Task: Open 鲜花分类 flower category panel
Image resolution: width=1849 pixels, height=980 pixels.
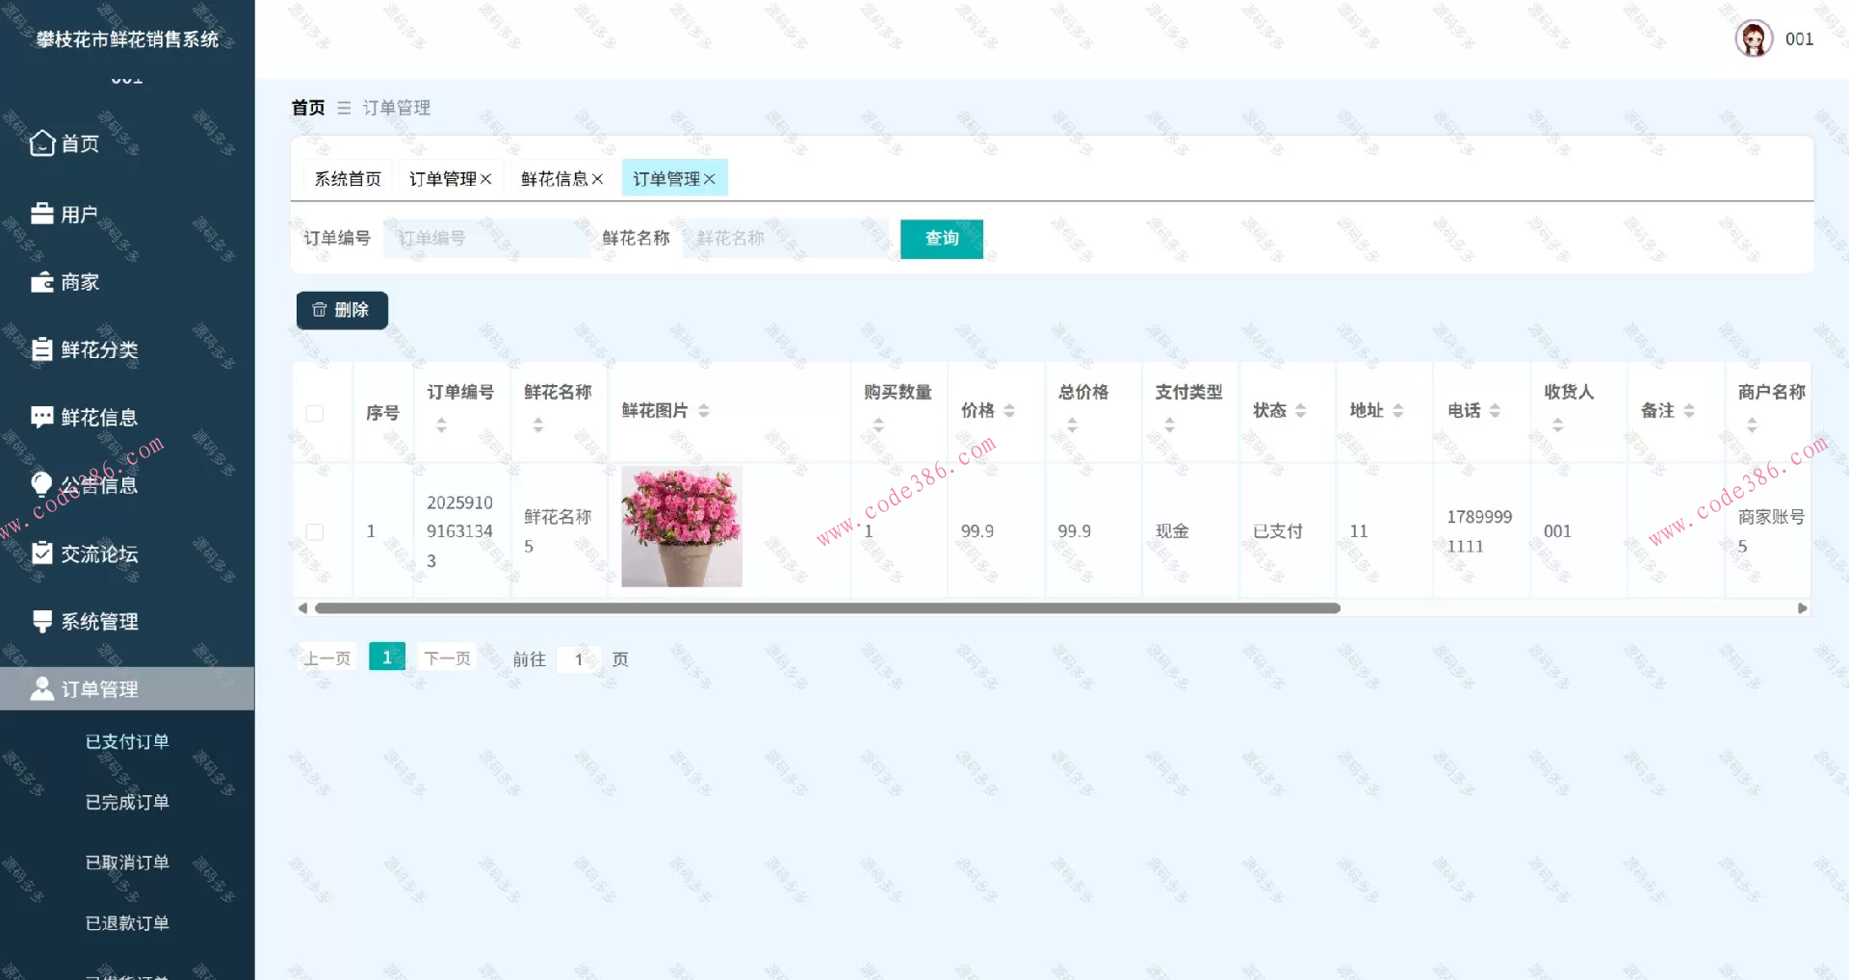Action: coord(42,348)
